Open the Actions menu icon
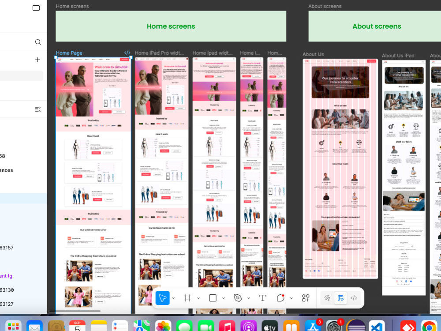Screen dimensions: 441x331 coord(306,298)
